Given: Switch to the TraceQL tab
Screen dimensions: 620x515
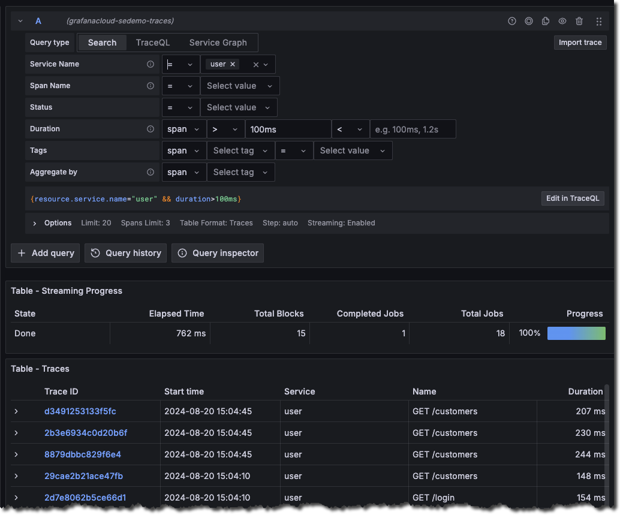Looking at the screenshot, I should [152, 42].
